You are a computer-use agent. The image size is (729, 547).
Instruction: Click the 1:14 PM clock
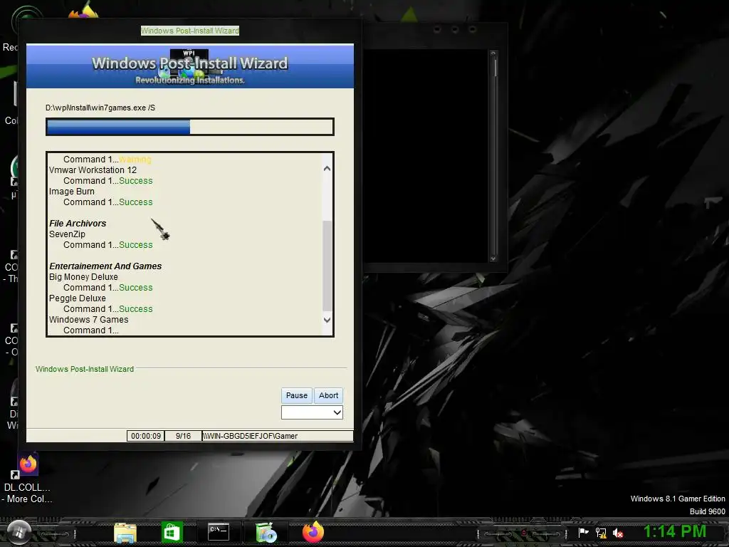tap(675, 531)
